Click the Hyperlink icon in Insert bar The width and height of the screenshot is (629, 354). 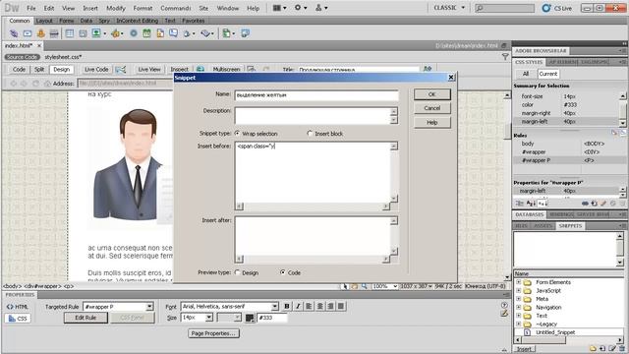(x=14, y=33)
